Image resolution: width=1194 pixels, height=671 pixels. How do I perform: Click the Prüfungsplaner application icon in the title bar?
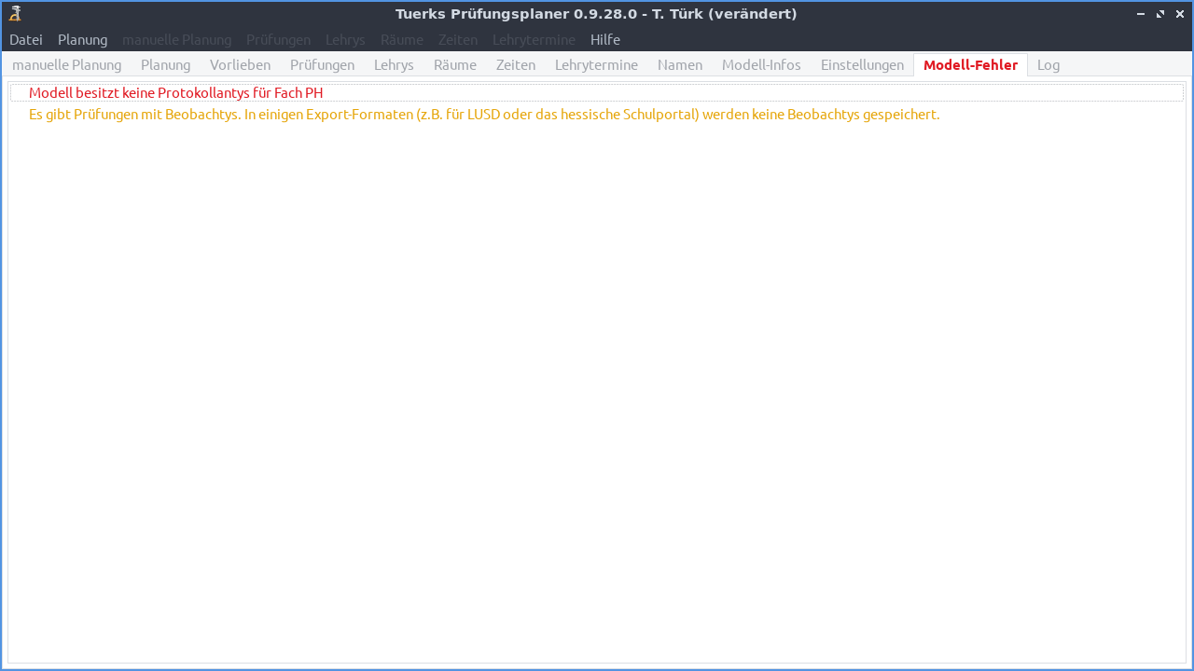click(13, 13)
